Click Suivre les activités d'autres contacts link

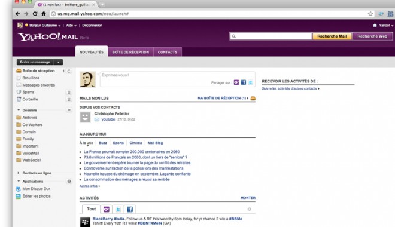coord(290,89)
